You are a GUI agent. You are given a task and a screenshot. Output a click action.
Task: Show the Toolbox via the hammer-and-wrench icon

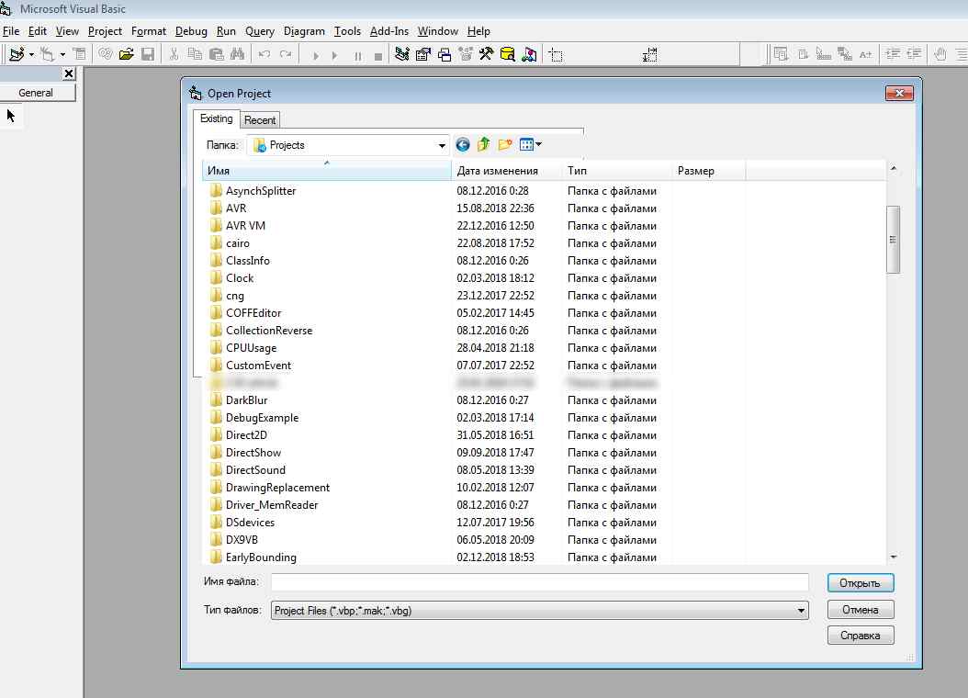[x=487, y=54]
